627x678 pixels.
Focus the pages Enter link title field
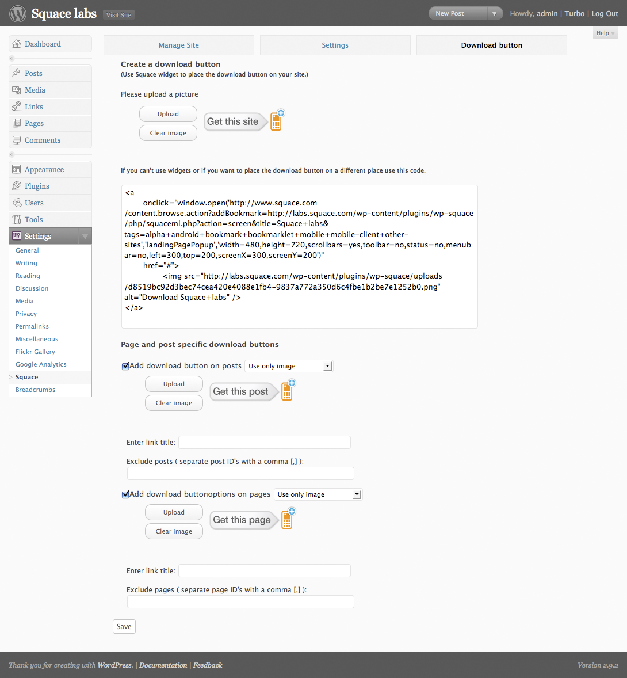click(x=265, y=571)
